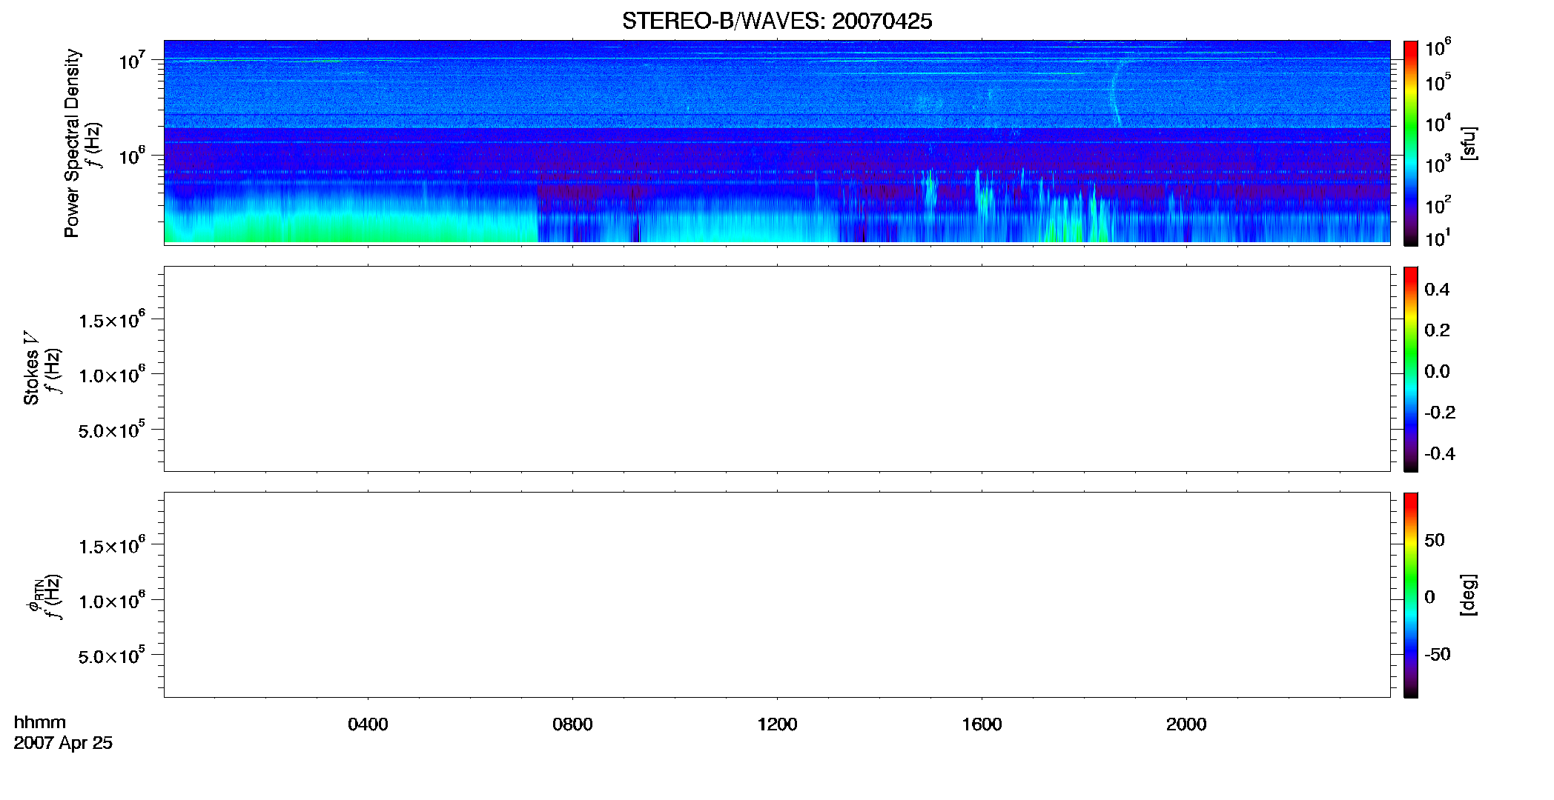Click the Power Spectral Density axis label
This screenshot has width=1554, height=800.
[x=72, y=143]
